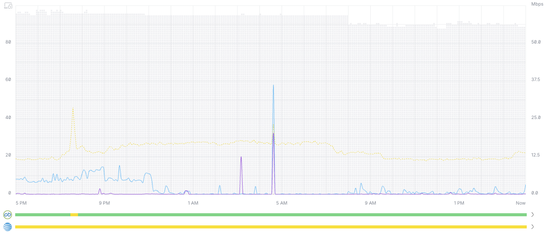Click the "1 AM" time label
This screenshot has width=547, height=234.
tap(192, 203)
